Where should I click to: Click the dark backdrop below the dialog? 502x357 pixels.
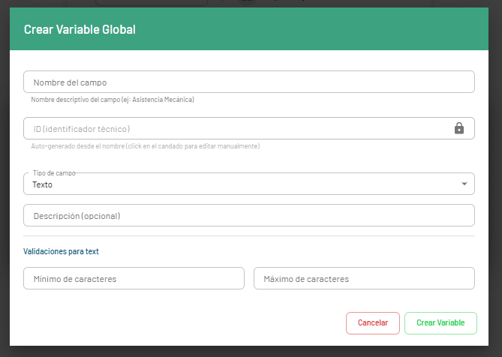tap(251, 351)
